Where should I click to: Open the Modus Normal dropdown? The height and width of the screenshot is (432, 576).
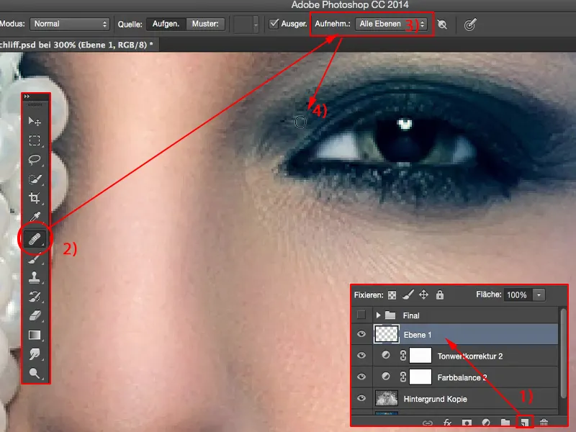(x=70, y=24)
